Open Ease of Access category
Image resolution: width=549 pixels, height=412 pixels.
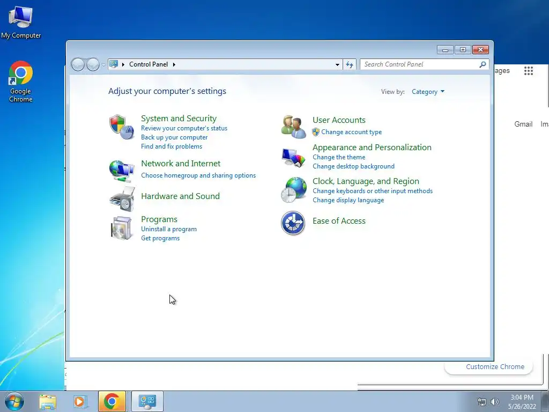point(339,221)
